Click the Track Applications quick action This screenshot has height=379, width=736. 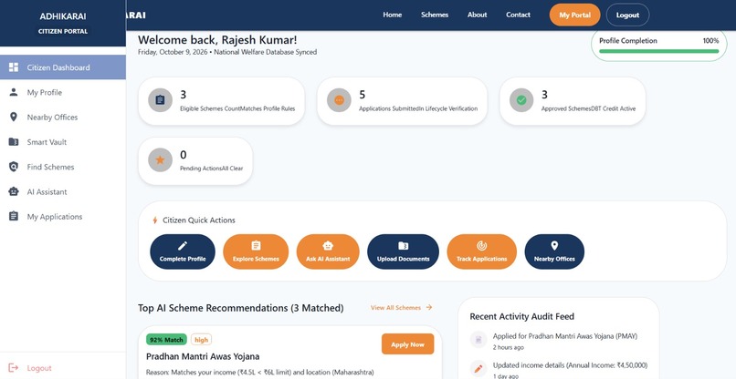481,251
